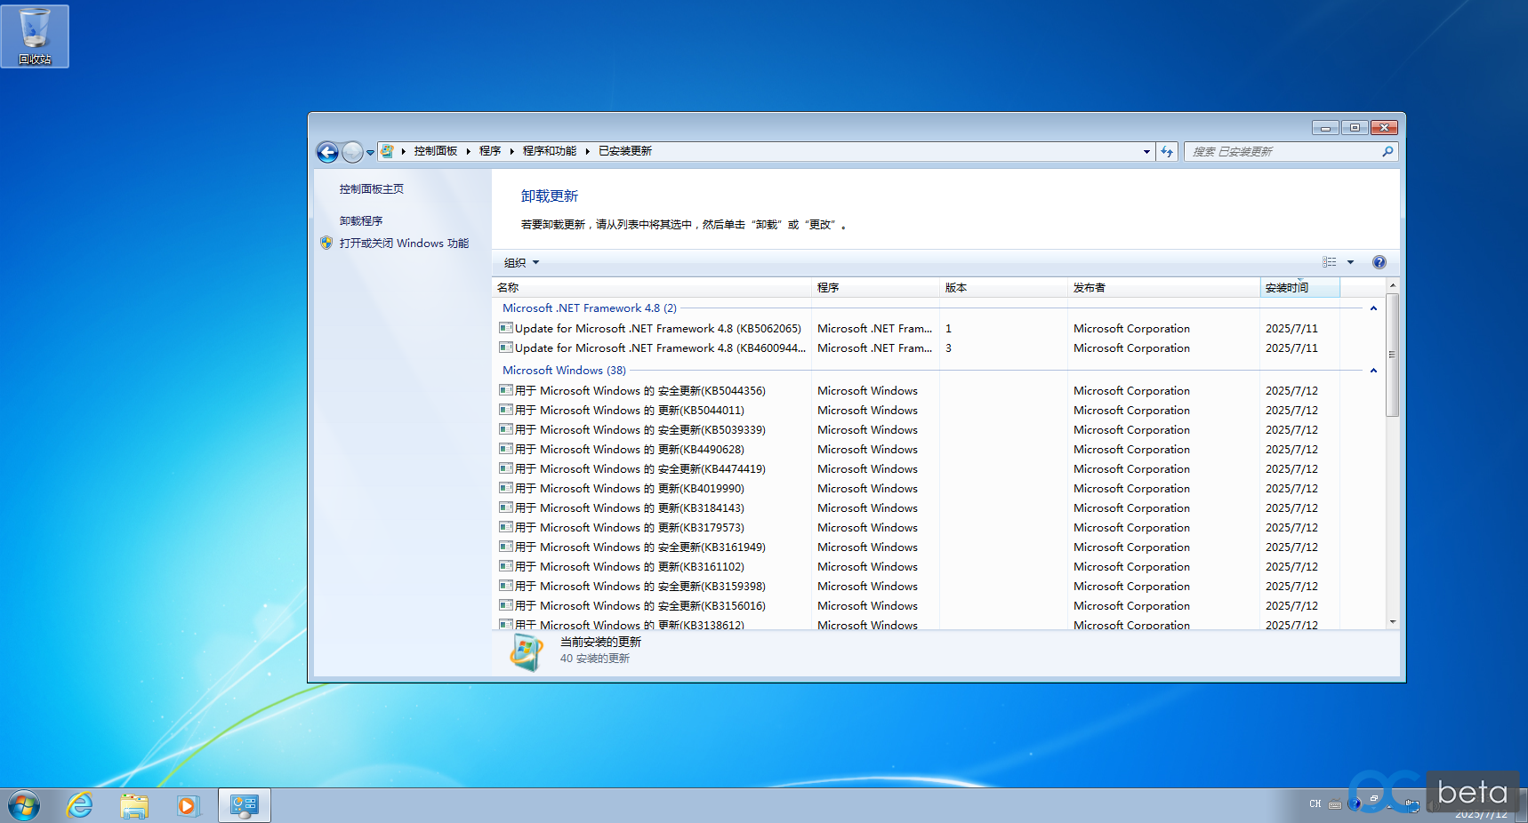Open the address bar history dropdown
Viewport: 1528px width, 823px height.
click(1146, 152)
